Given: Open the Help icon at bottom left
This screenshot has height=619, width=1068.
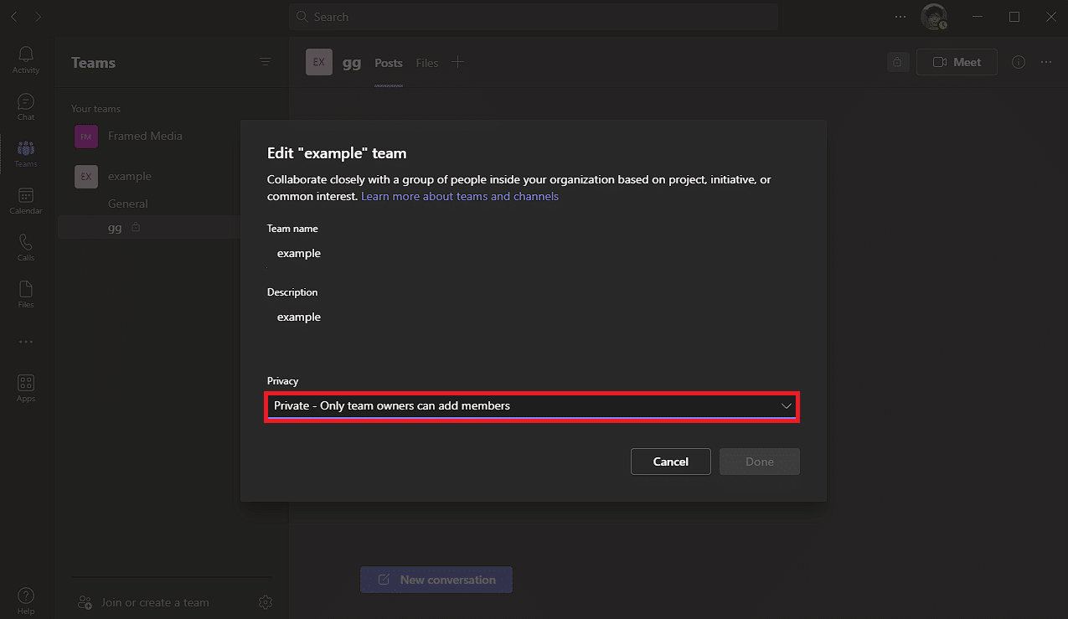Looking at the screenshot, I should pos(26,600).
